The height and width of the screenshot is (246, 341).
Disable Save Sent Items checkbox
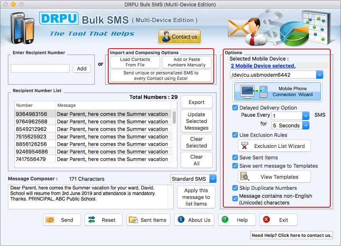tap(235, 157)
